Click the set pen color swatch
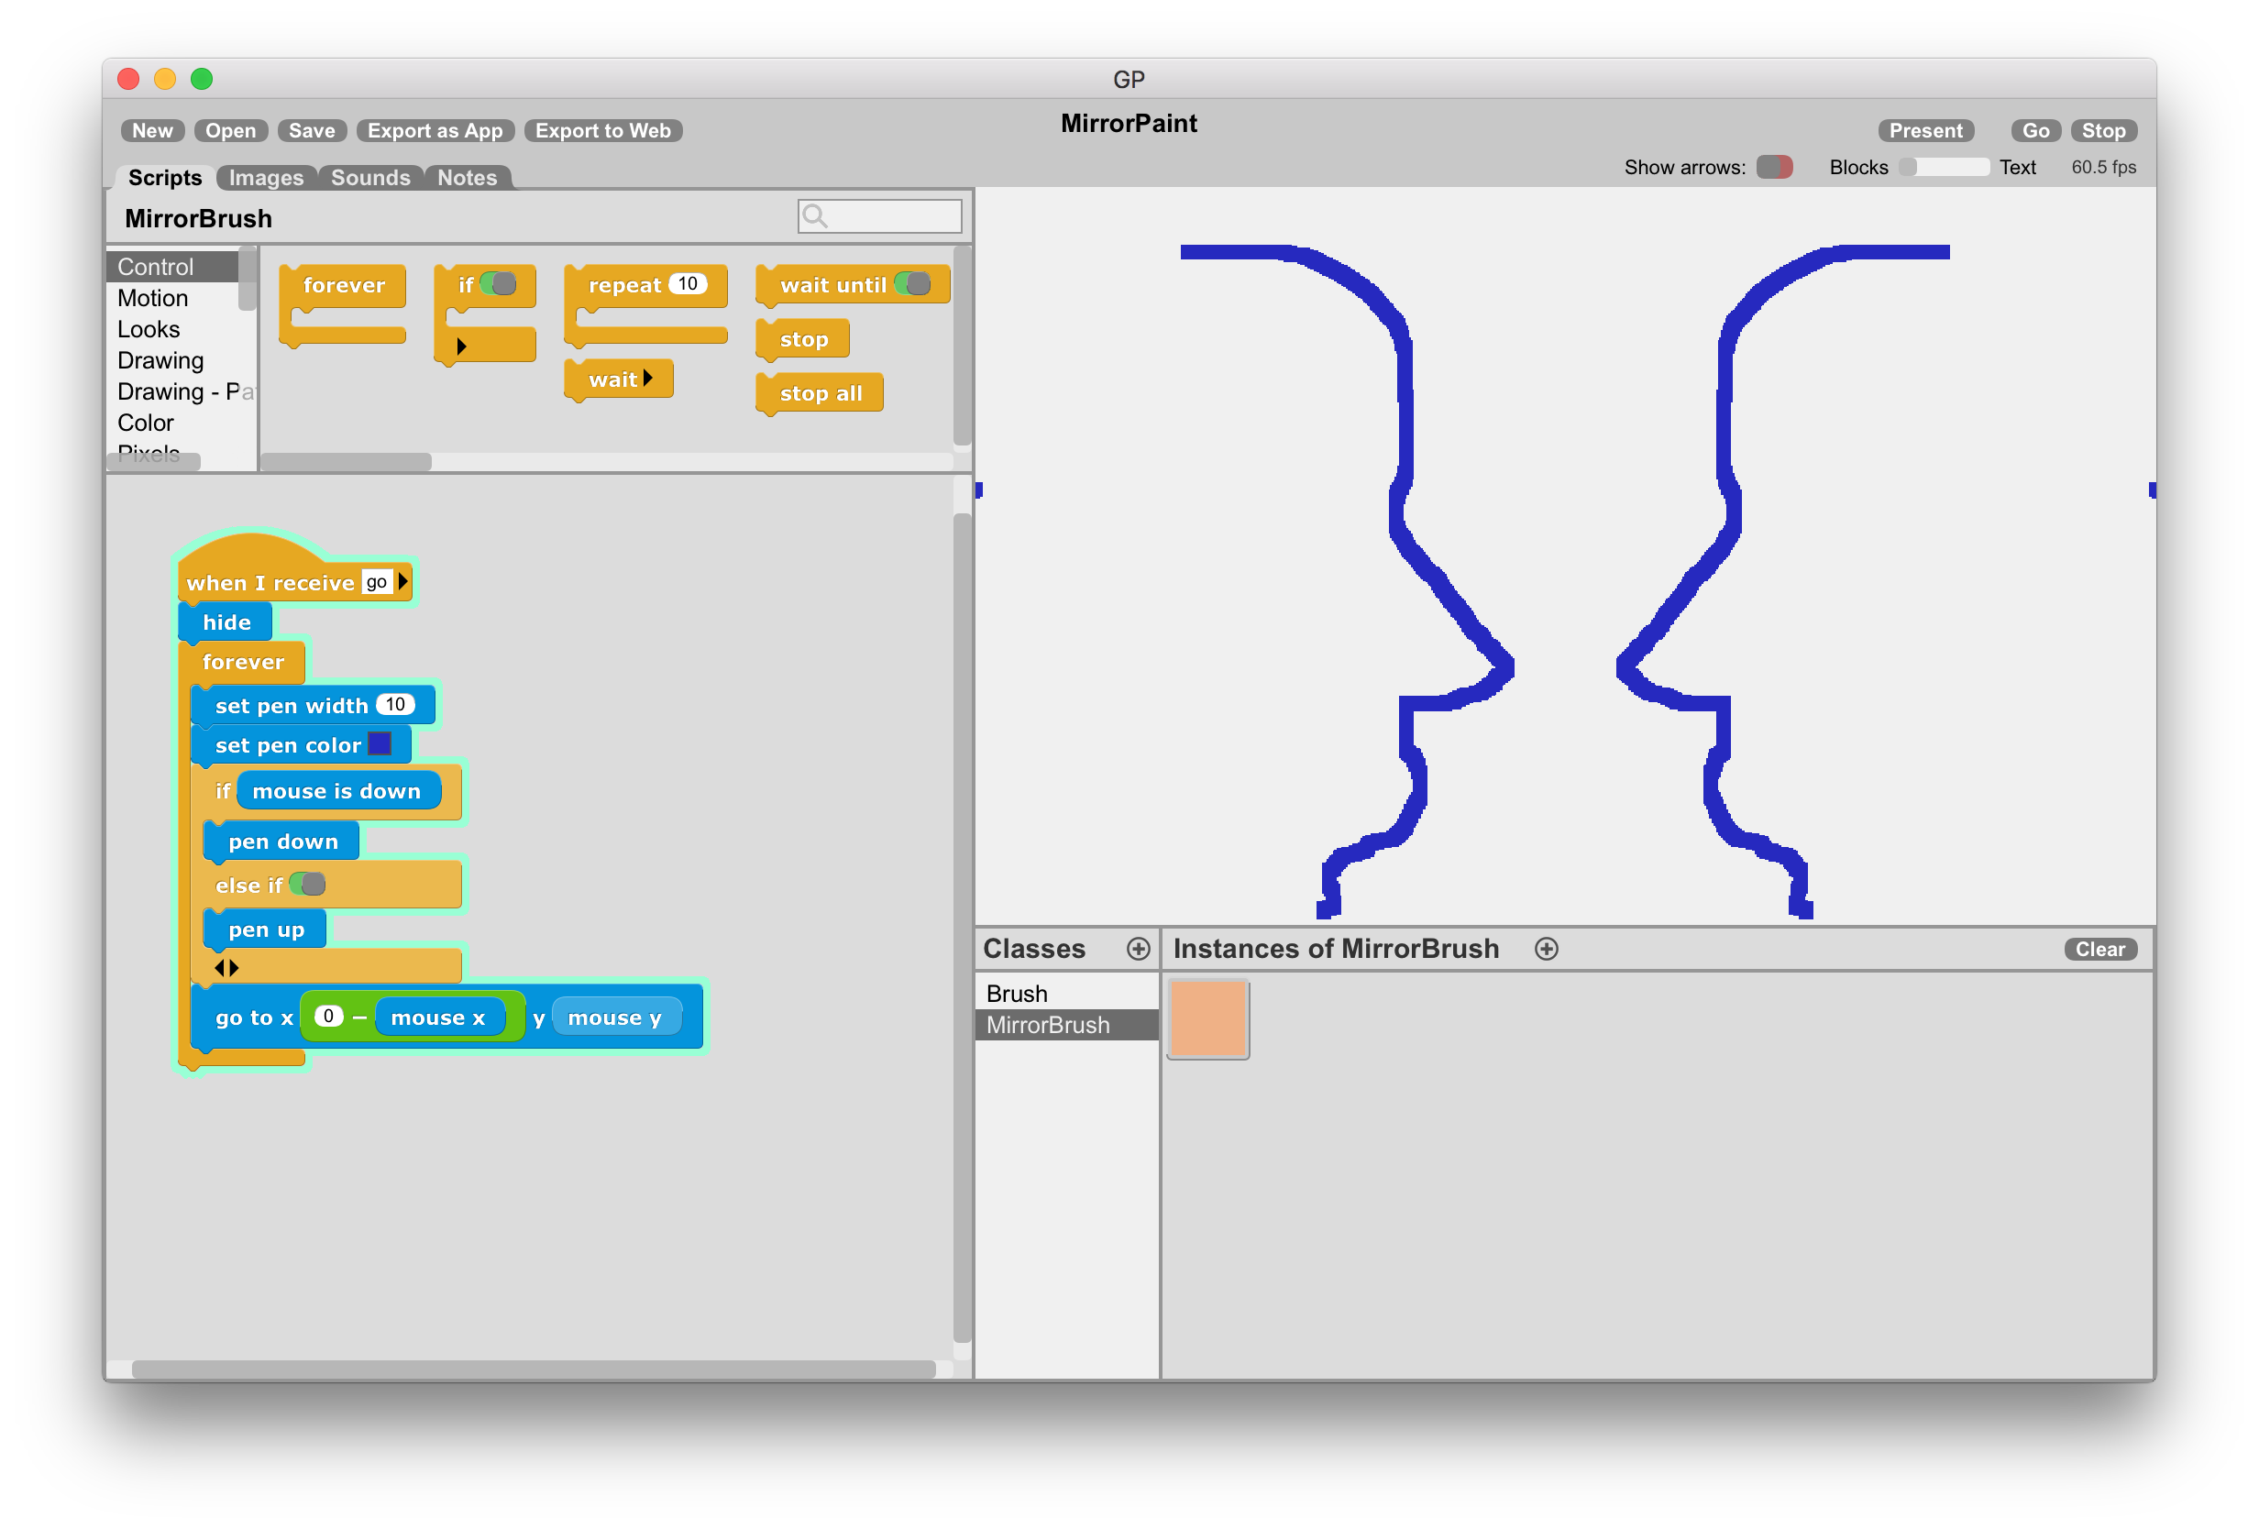The height and width of the screenshot is (1529, 2259). point(379,743)
